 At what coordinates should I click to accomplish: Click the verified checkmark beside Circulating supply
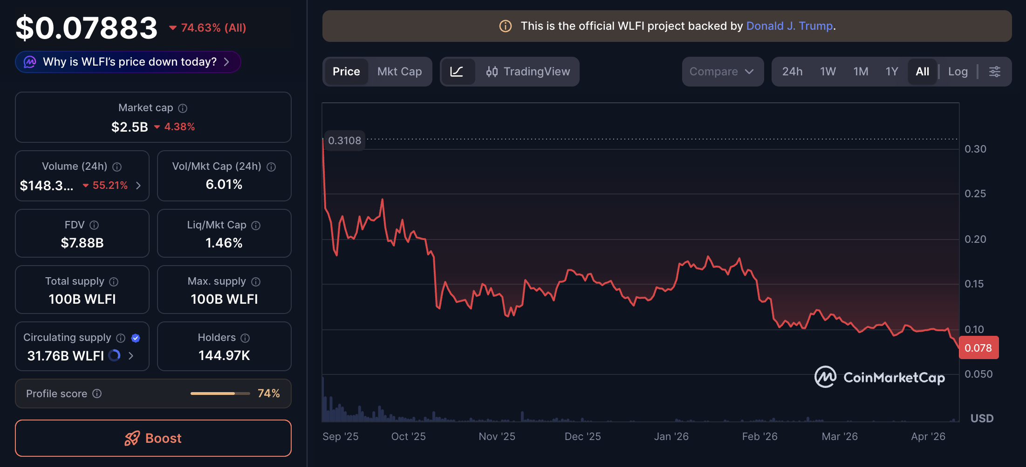[x=135, y=338]
